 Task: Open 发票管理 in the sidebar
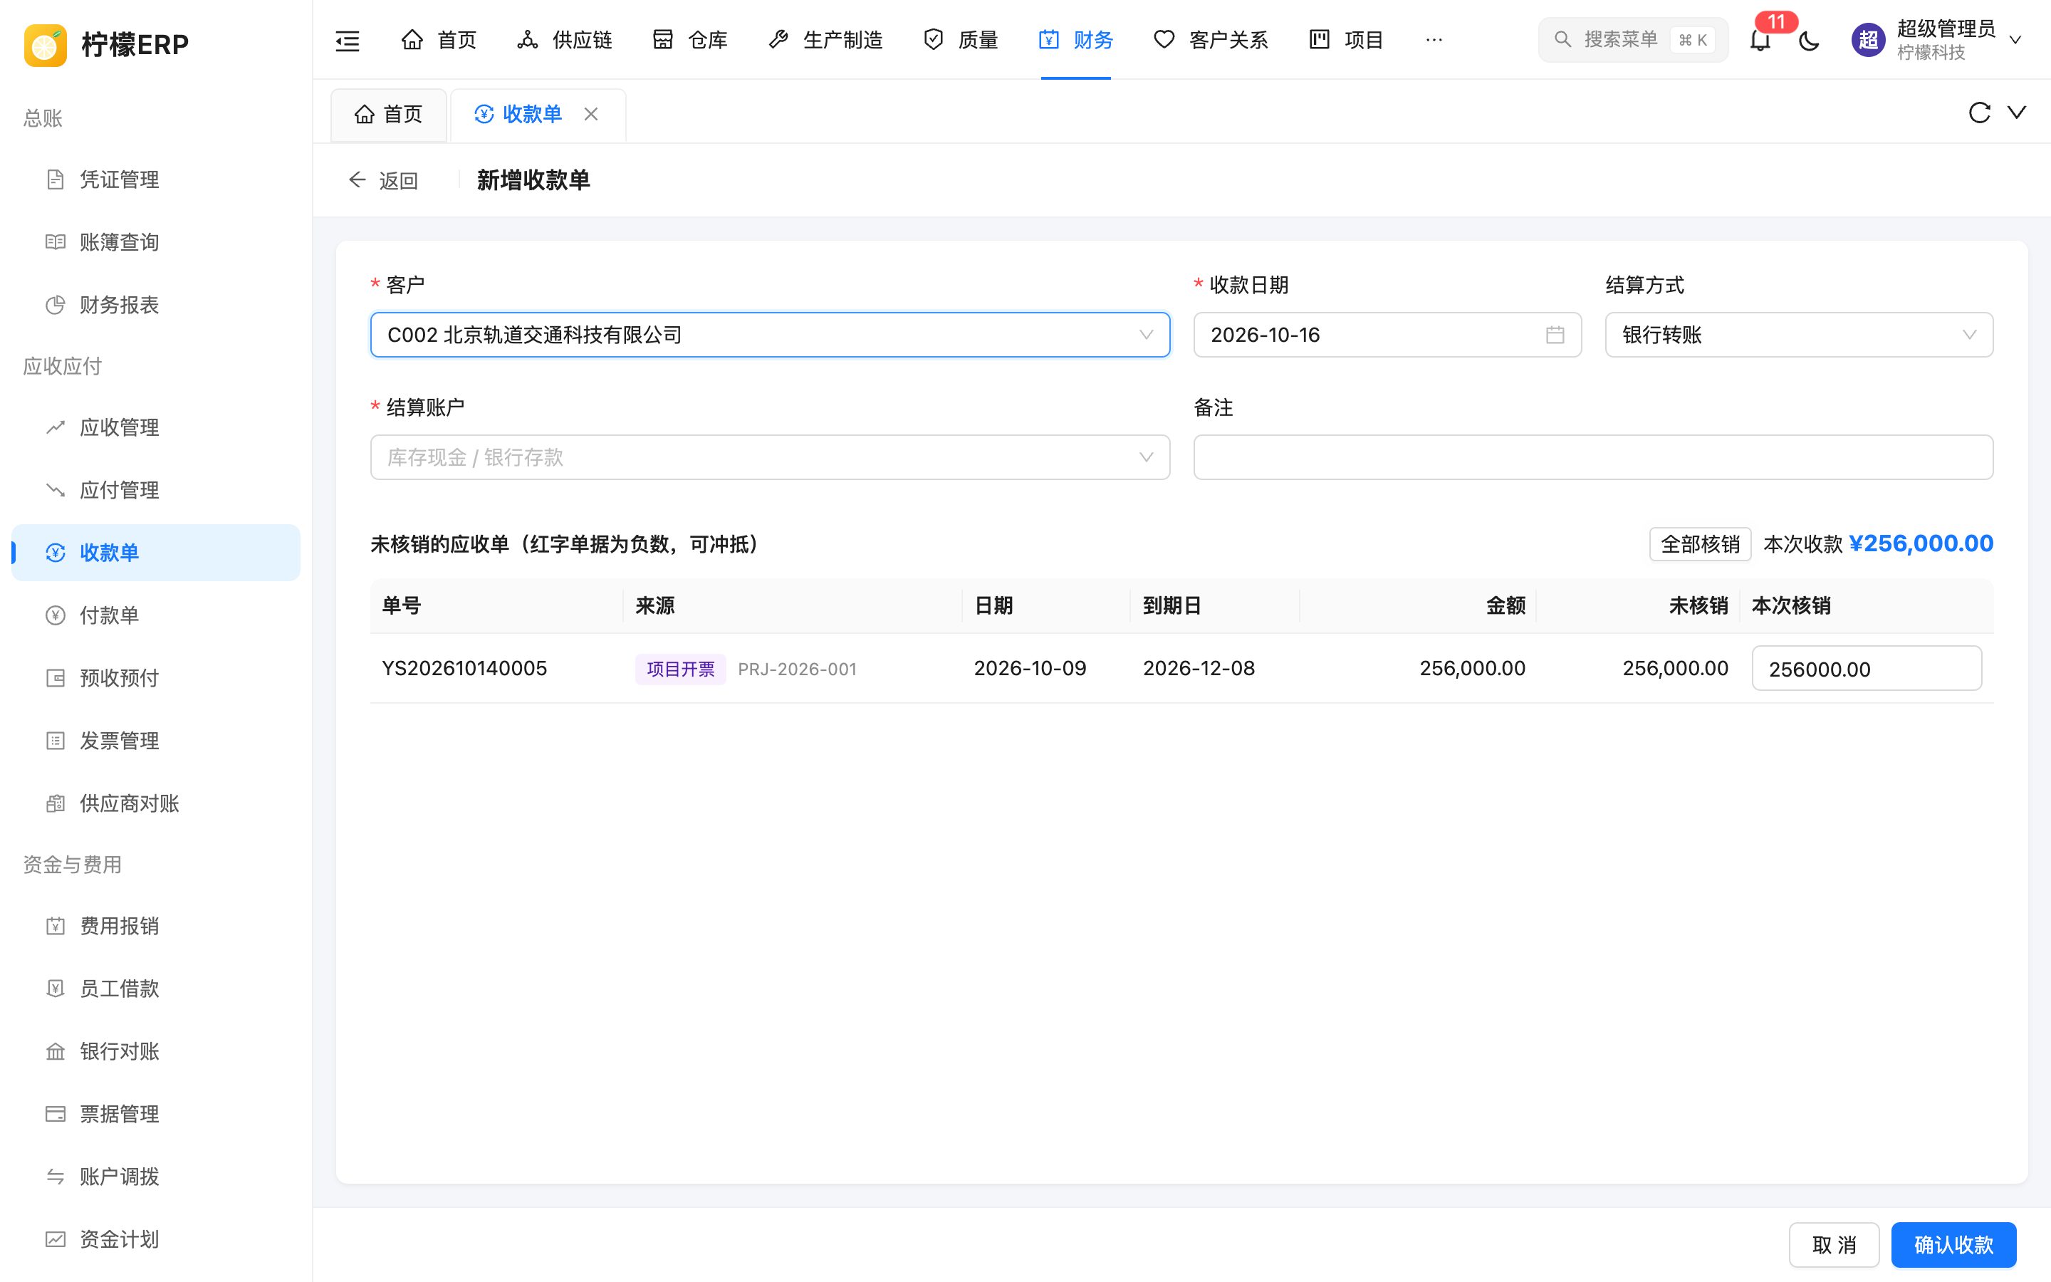(156, 741)
